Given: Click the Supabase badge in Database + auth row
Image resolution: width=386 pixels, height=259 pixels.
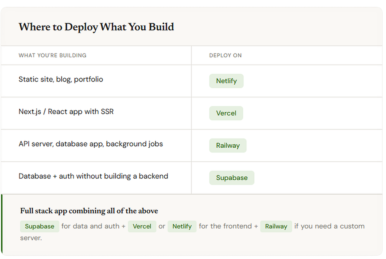Looking at the screenshot, I should 231,178.
